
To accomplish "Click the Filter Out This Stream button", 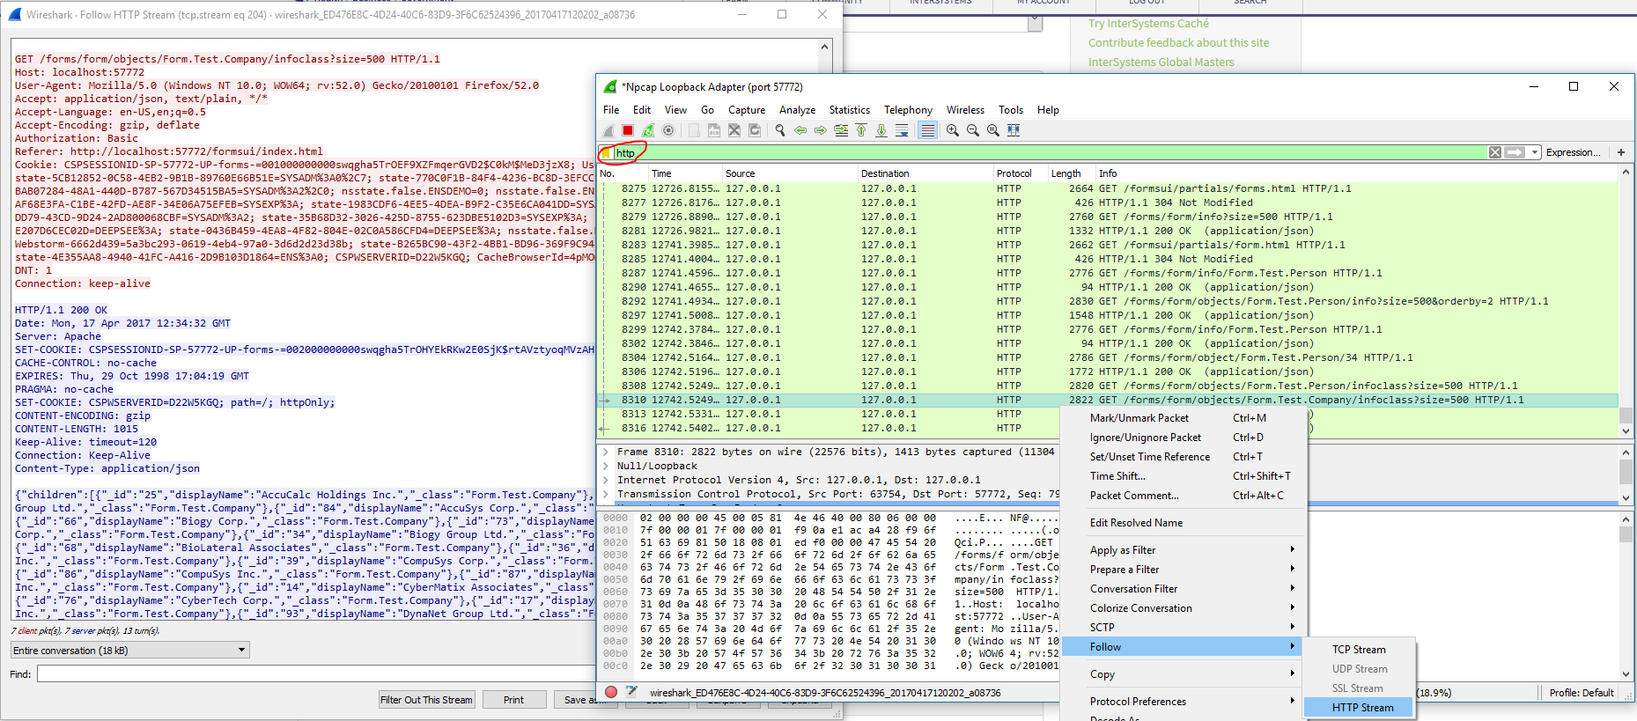I will 426,700.
